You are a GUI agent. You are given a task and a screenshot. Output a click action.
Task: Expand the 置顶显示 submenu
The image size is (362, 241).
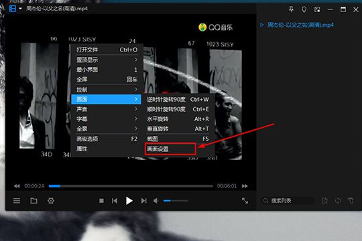[106, 60]
